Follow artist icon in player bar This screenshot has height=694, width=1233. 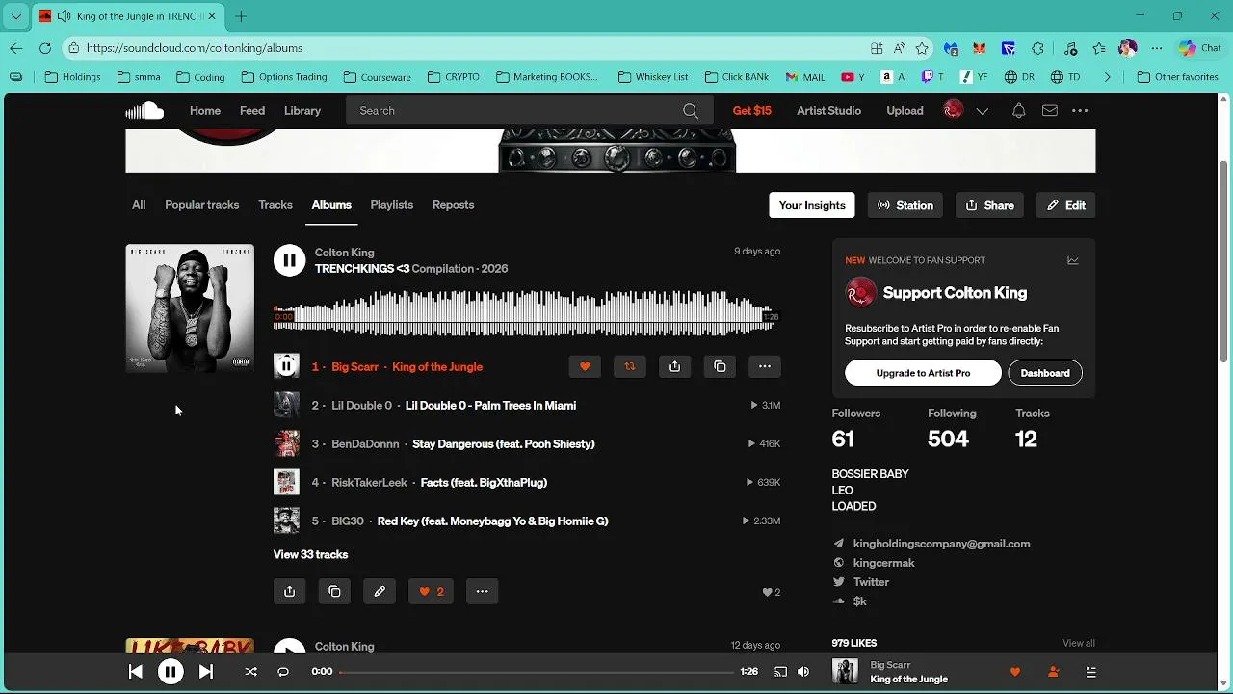(x=1053, y=672)
